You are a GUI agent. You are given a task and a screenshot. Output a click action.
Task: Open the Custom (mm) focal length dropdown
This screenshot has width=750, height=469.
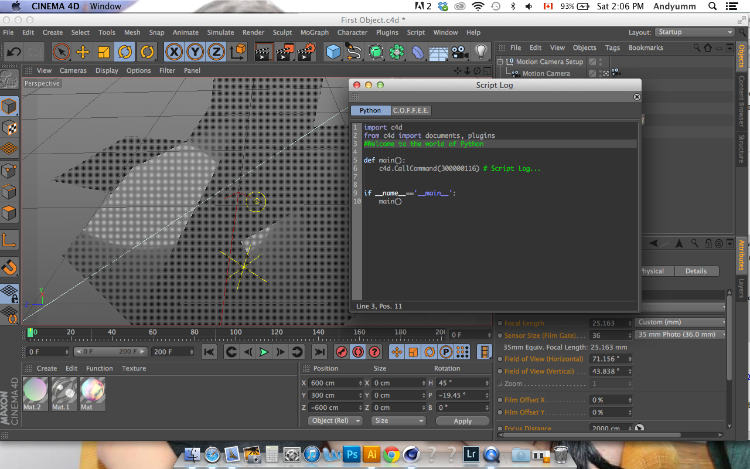point(681,322)
